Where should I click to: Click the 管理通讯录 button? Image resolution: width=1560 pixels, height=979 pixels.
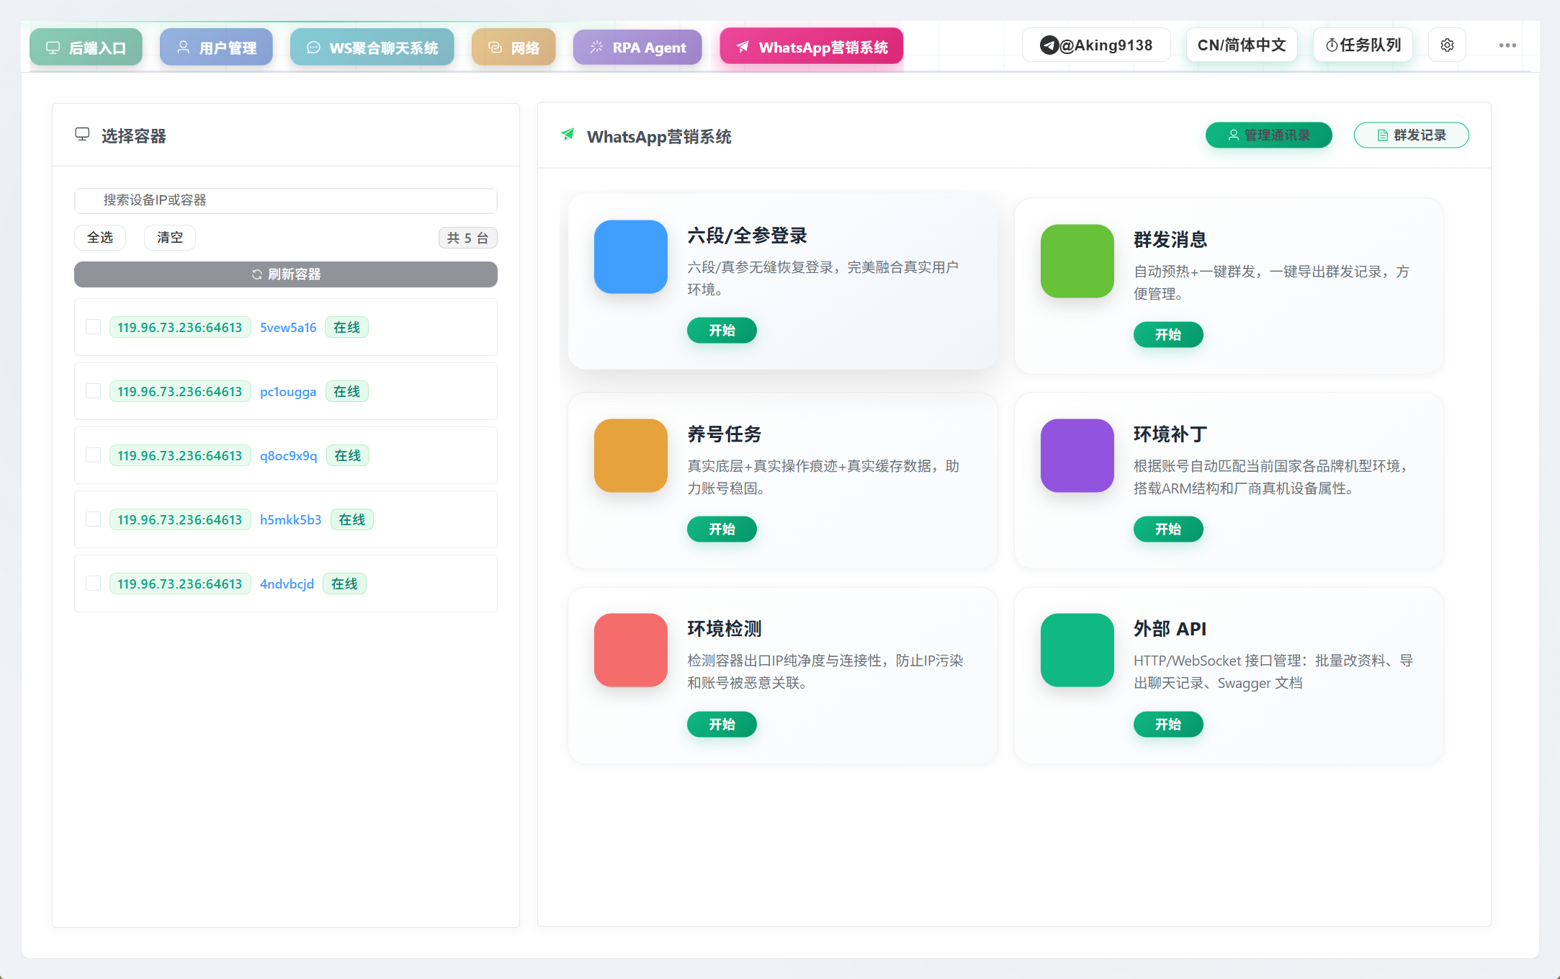click(1269, 135)
